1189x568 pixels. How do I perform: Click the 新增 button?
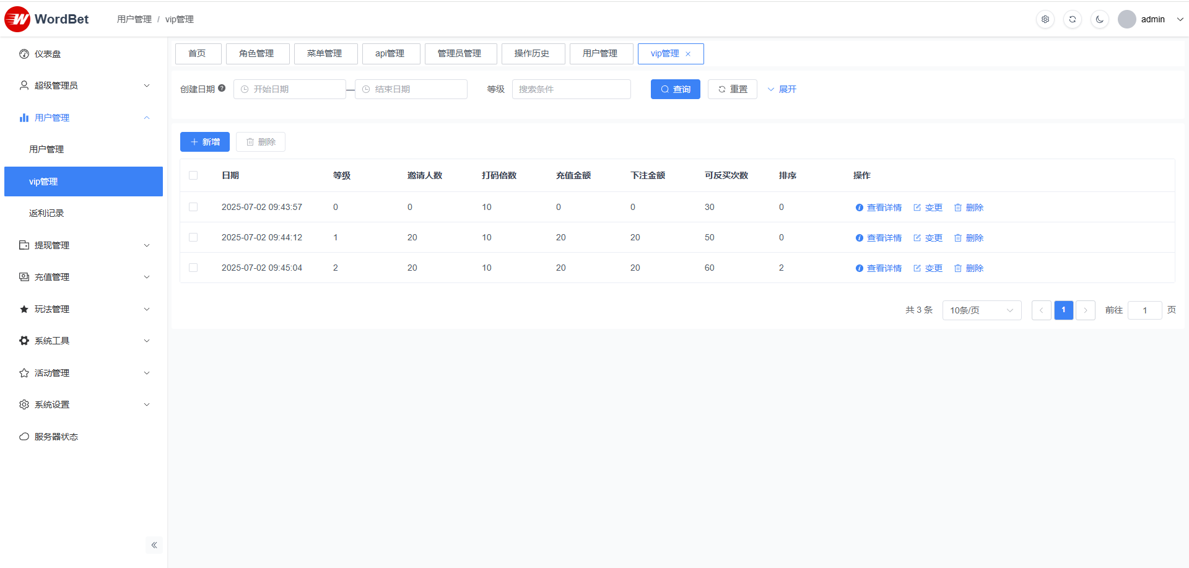(205, 142)
